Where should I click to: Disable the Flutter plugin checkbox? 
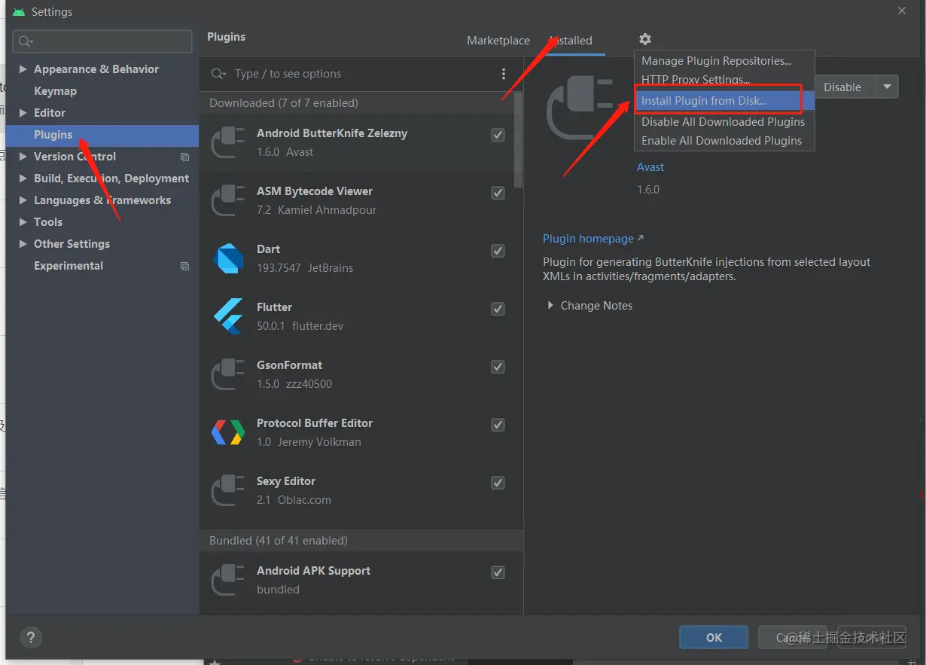(x=498, y=309)
